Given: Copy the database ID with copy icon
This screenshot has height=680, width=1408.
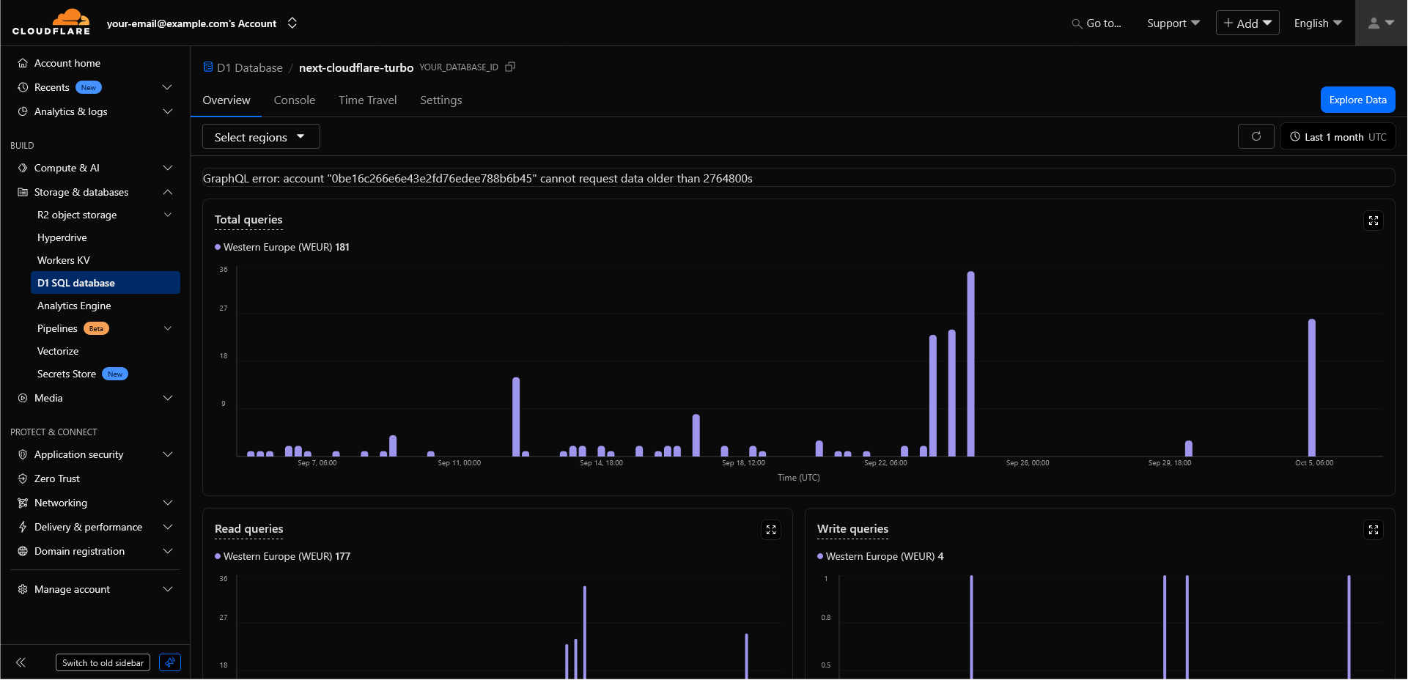Looking at the screenshot, I should point(510,67).
